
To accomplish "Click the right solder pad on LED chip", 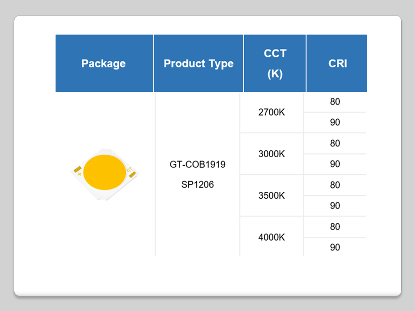I will 132,174.
